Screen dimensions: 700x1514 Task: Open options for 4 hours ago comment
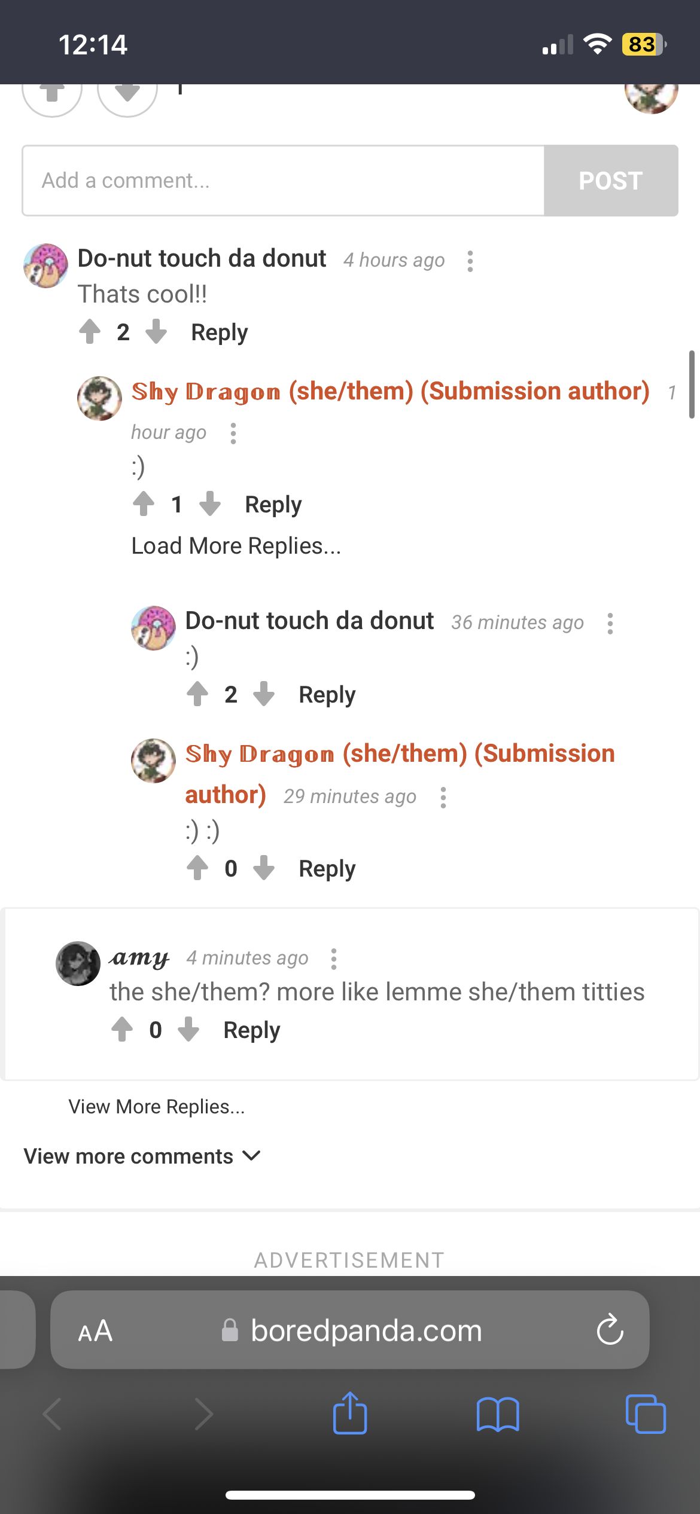tap(470, 261)
